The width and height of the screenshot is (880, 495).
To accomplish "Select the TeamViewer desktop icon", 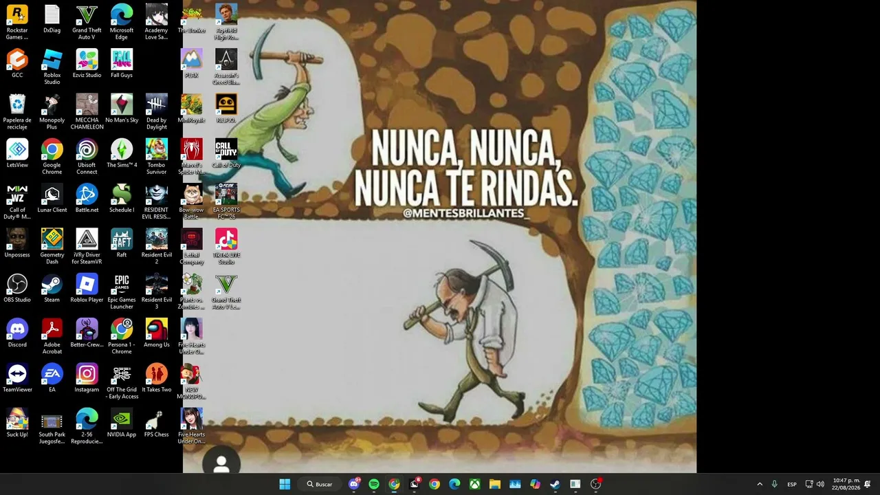I will [17, 377].
